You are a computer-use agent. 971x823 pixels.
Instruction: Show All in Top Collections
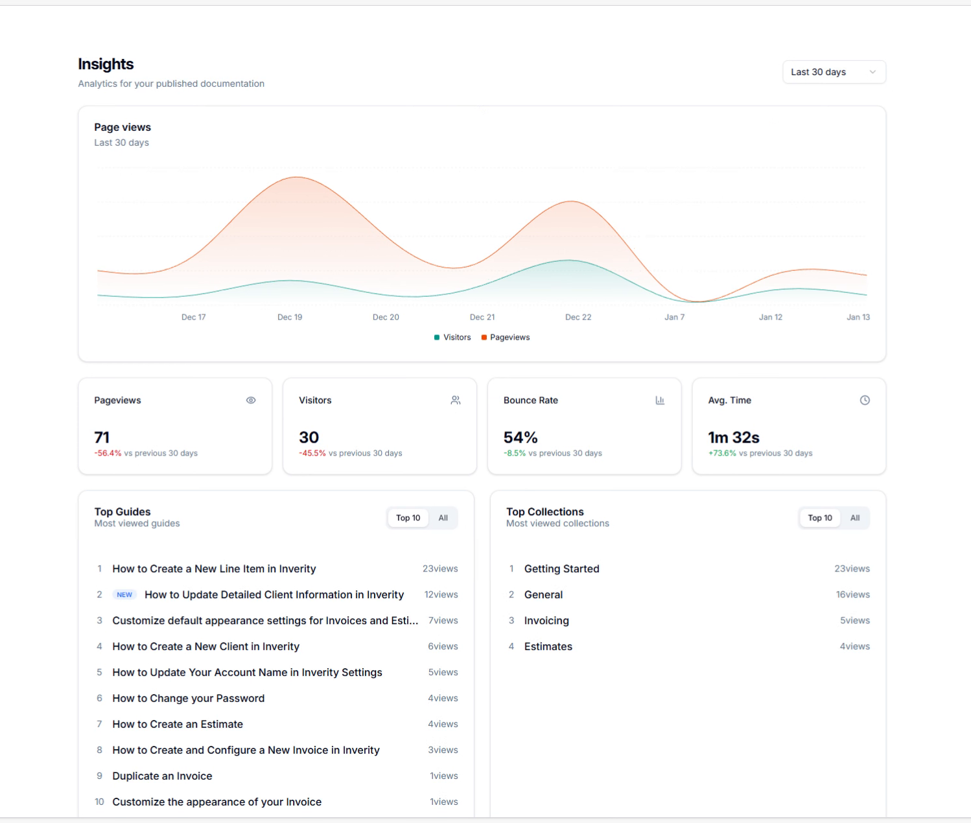(855, 518)
